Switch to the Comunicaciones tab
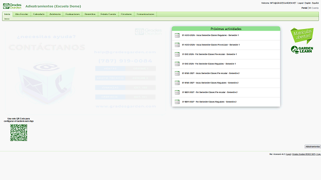This screenshot has height=180, width=321. click(x=145, y=14)
